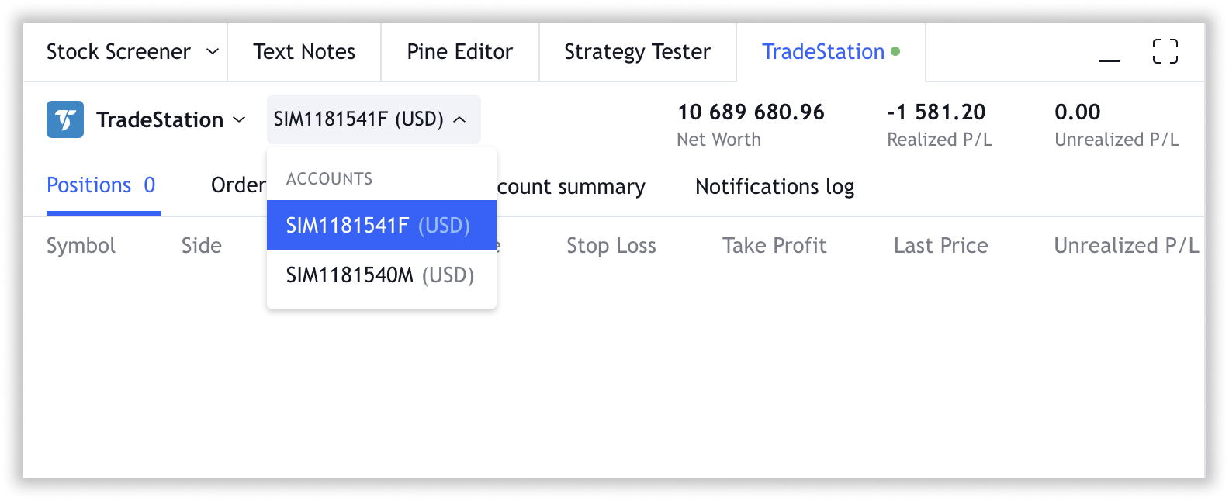Minimize the bottom trading panel

(1110, 53)
